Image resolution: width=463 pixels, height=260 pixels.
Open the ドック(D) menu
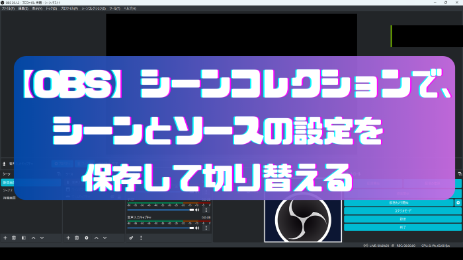click(52, 9)
